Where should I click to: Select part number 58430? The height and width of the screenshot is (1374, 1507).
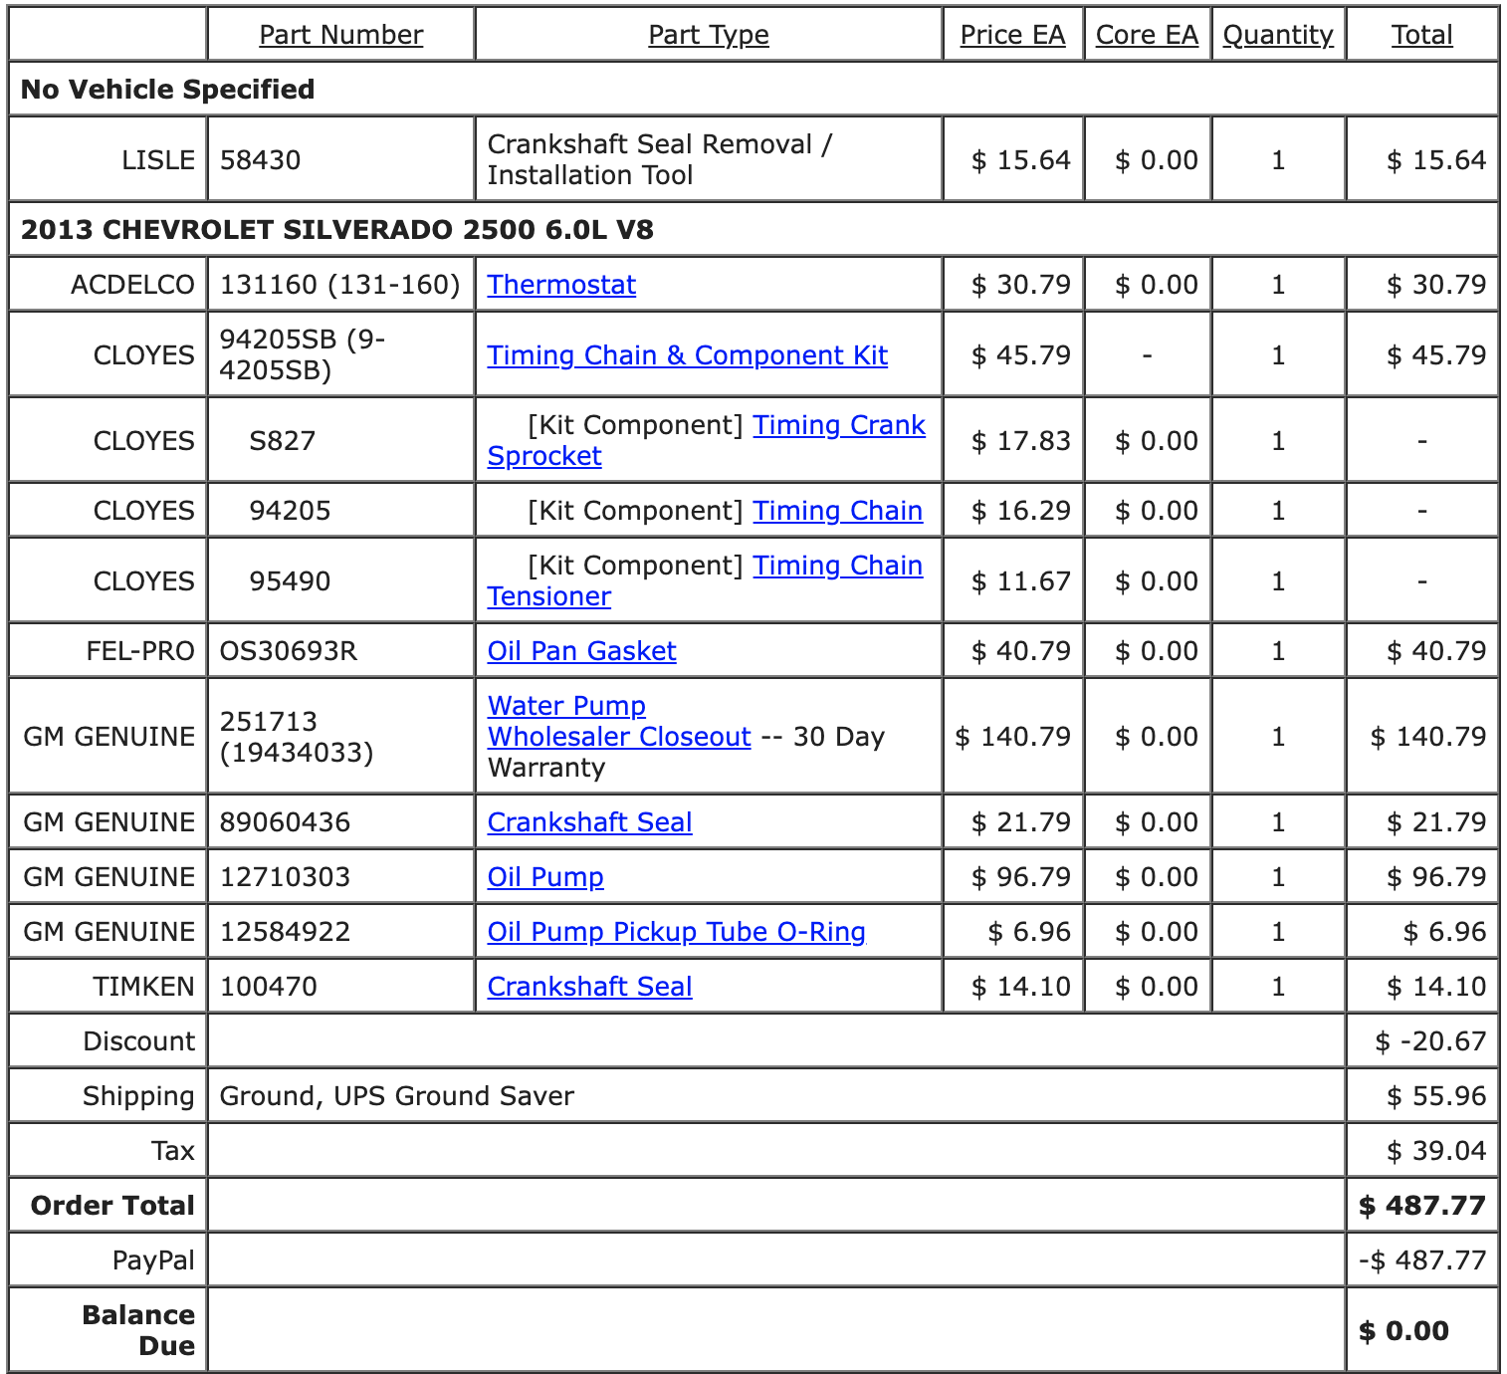[260, 160]
